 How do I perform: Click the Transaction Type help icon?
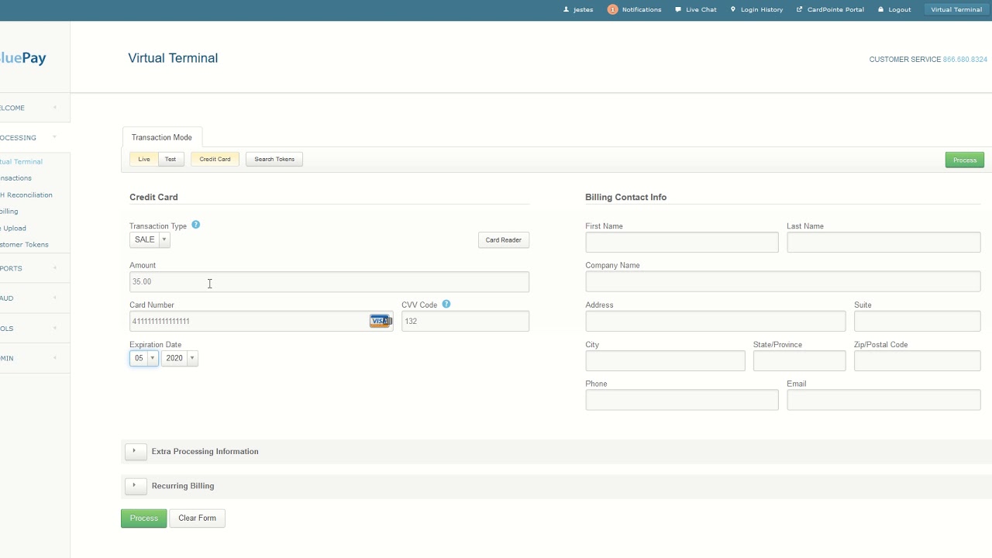(x=195, y=225)
